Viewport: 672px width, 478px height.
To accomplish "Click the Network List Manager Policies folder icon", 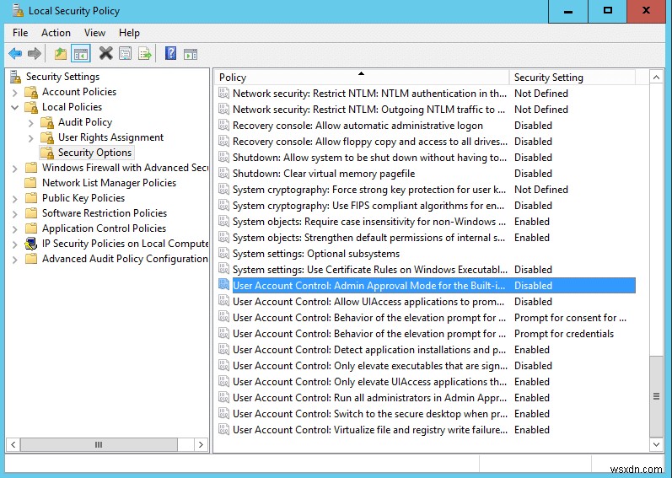I will pyautogui.click(x=31, y=183).
